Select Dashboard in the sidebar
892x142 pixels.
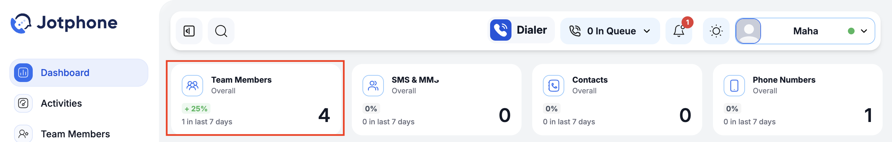coord(79,73)
